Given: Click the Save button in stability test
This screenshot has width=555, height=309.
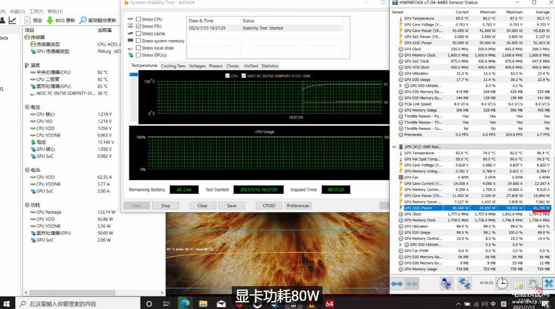Looking at the screenshot, I should [x=231, y=206].
